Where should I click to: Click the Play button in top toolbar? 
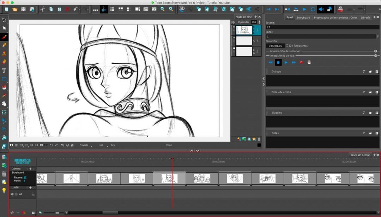pyautogui.click(x=304, y=9)
